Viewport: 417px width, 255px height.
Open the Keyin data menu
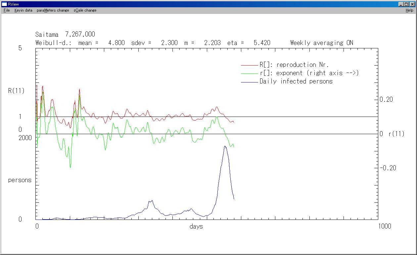click(23, 10)
